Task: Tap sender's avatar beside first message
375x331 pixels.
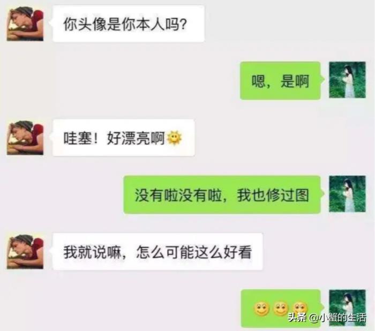Action: 25,24
